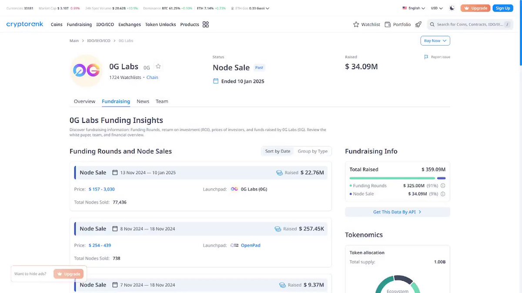Image resolution: width=522 pixels, height=293 pixels.
Task: Click coins icon next to $ 22.76M
Action: tap(279, 173)
